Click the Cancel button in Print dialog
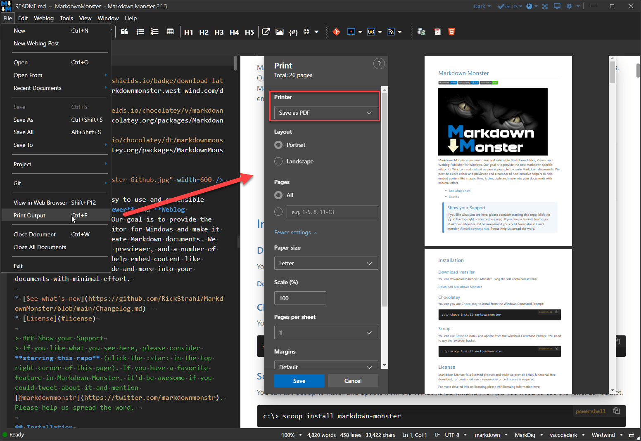Image resolution: width=641 pixels, height=441 pixels. (353, 381)
